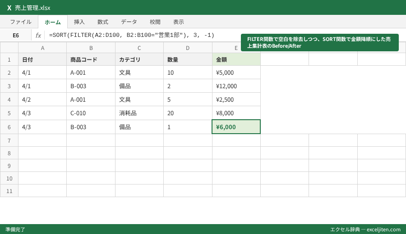Screen dimensions: 406x234
Task: Open the 挿入 ribbon tab
Action: (x=79, y=22)
